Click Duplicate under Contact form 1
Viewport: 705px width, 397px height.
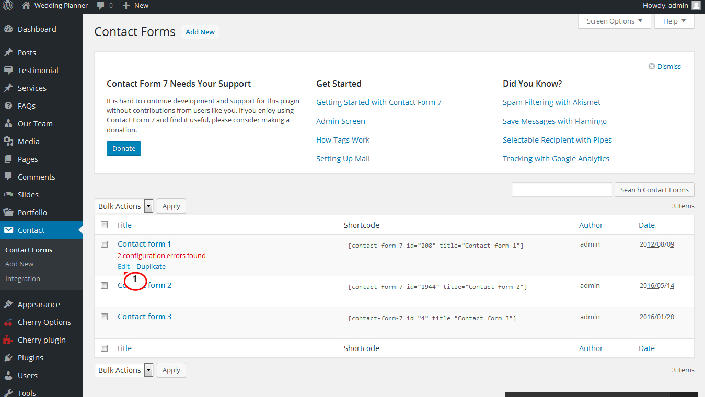tap(151, 266)
